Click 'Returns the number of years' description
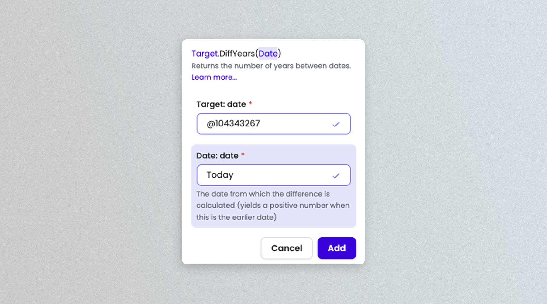The height and width of the screenshot is (304, 547). point(271,66)
